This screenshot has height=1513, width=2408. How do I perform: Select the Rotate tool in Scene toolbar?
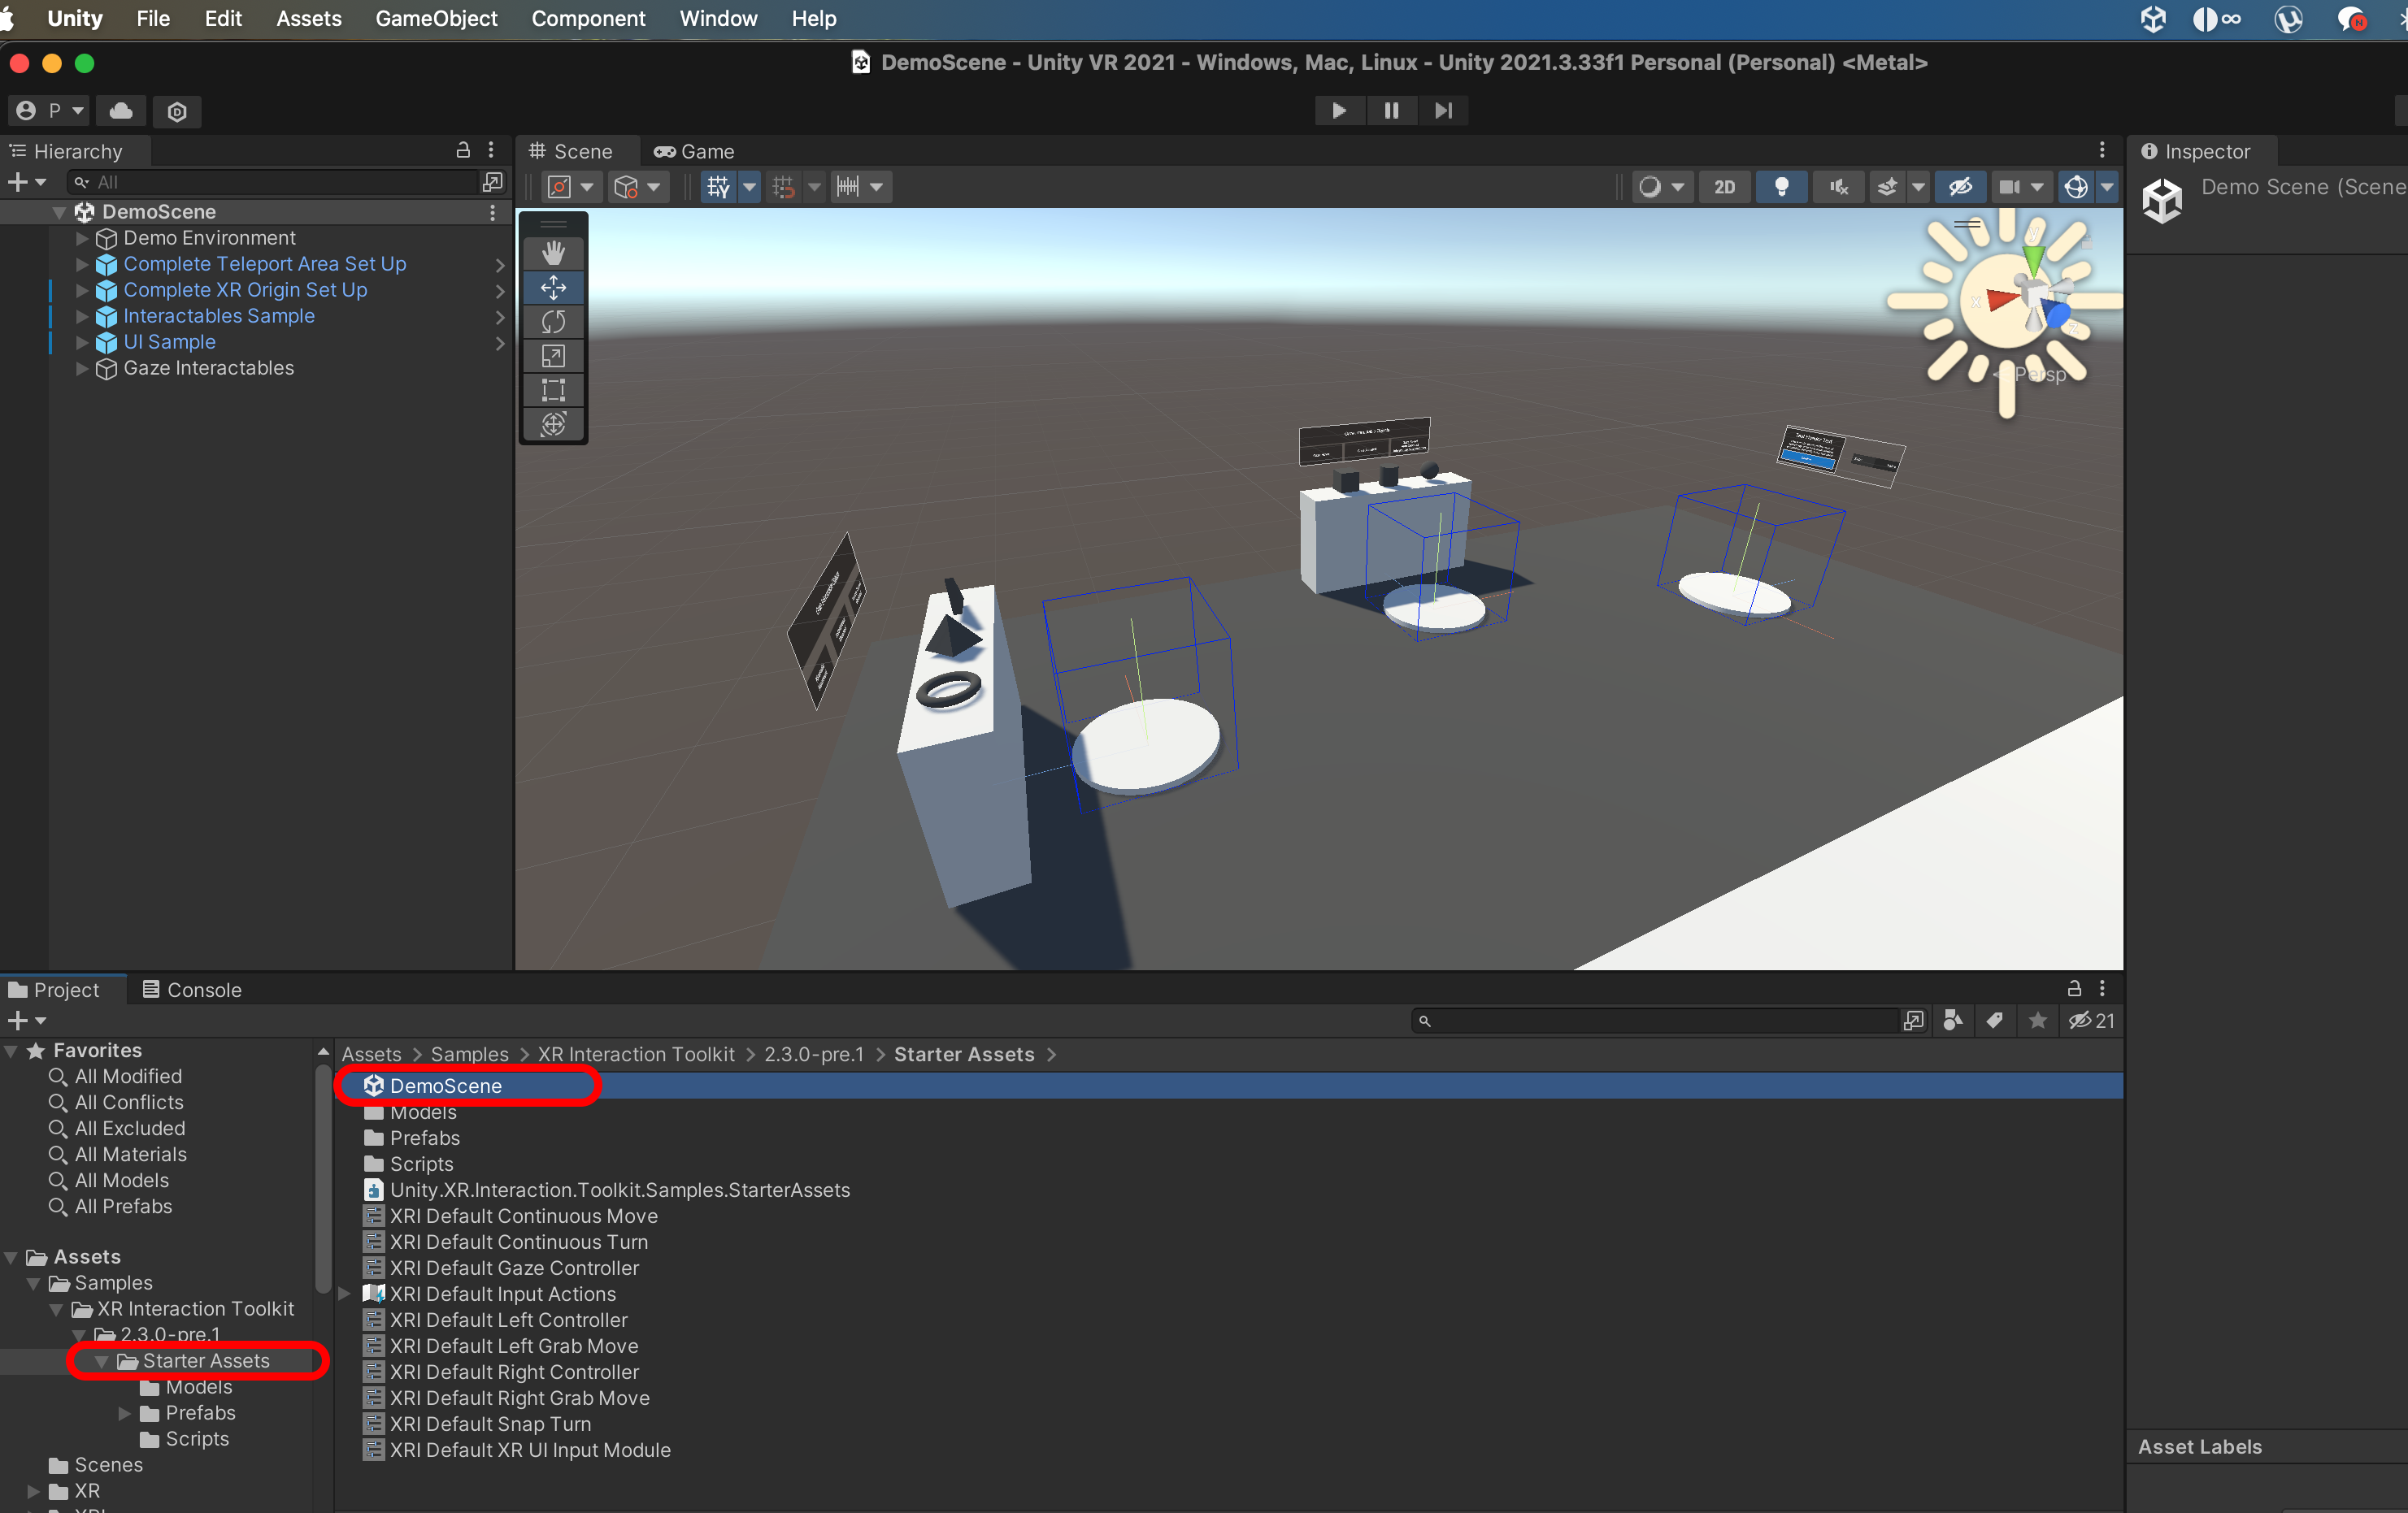click(553, 322)
